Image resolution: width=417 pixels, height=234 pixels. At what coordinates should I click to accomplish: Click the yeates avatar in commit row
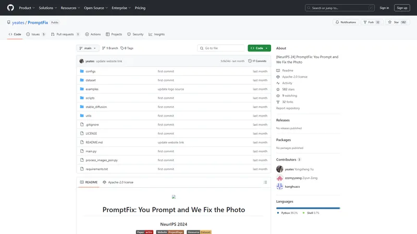pos(81,61)
